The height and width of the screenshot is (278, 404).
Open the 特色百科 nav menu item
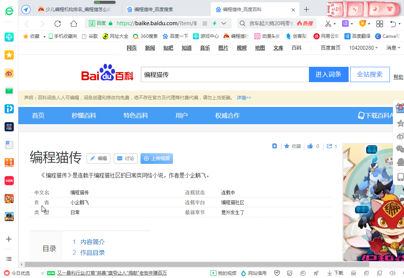tap(136, 115)
